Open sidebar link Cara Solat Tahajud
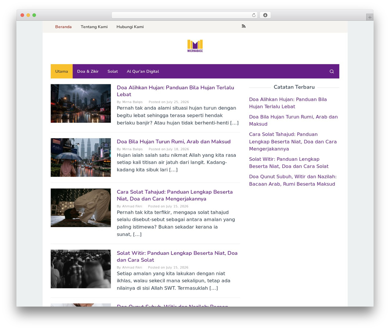The height and width of the screenshot is (330, 390). tap(293, 142)
